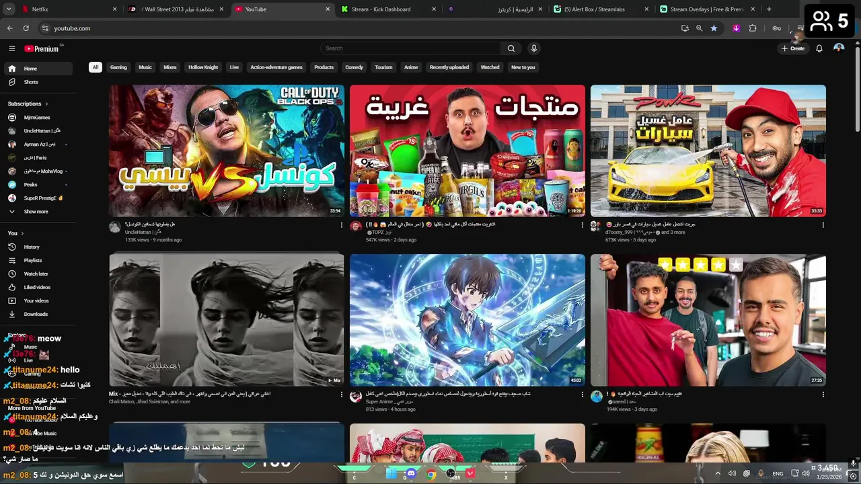This screenshot has width=861, height=484.
Task: Click the YouTube search field
Action: (x=410, y=48)
